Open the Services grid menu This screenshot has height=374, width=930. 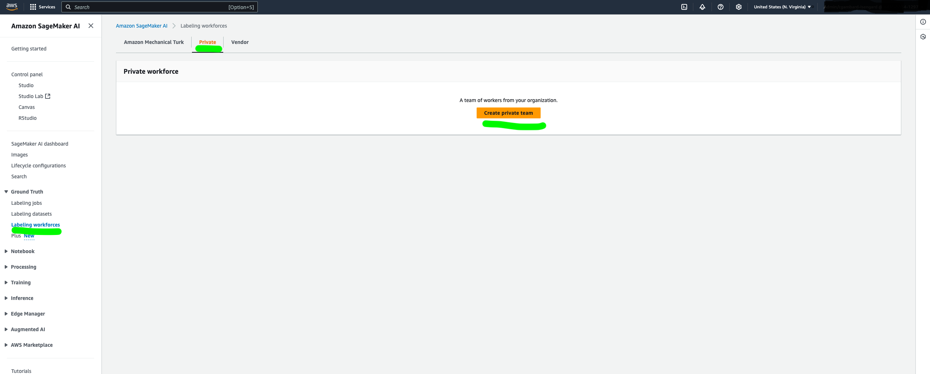pos(43,7)
